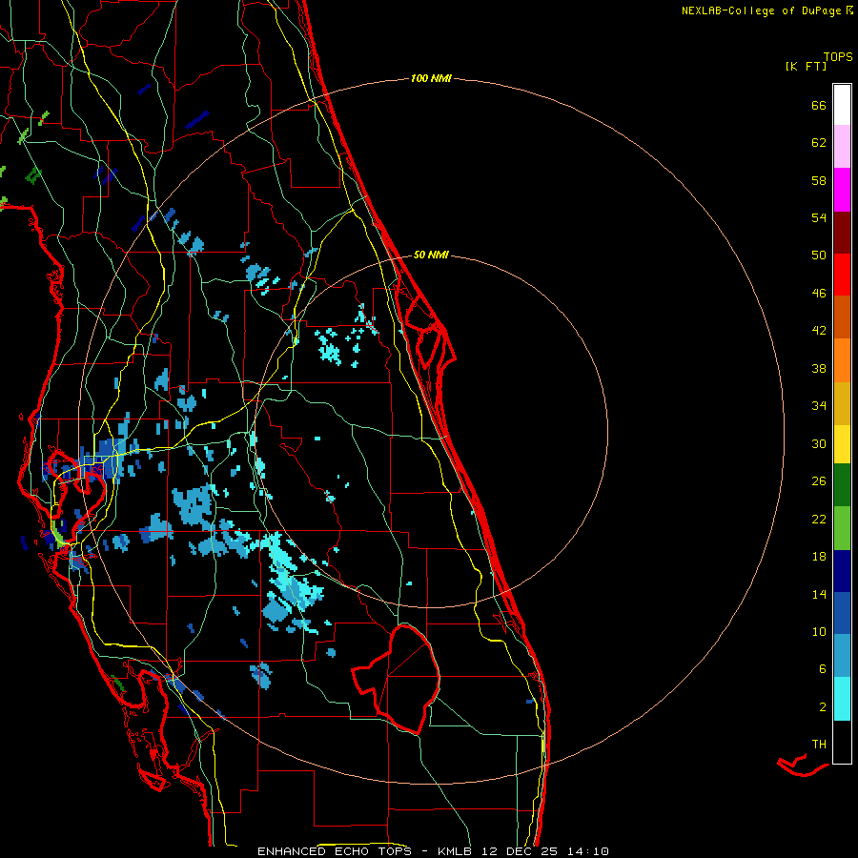
Task: Click the gold 34 kft legend swatch
Action: click(842, 403)
